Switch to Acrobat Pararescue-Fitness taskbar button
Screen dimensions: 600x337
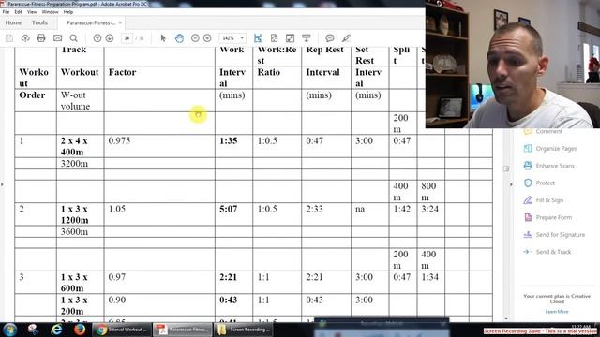point(183,330)
